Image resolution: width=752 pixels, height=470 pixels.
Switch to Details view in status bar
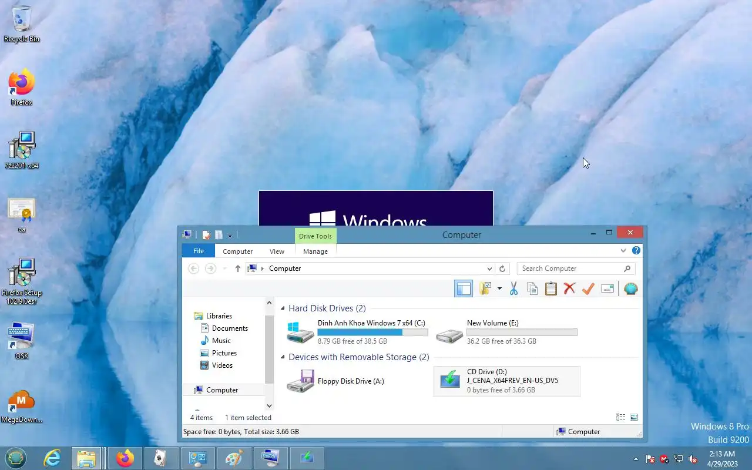[x=621, y=417]
